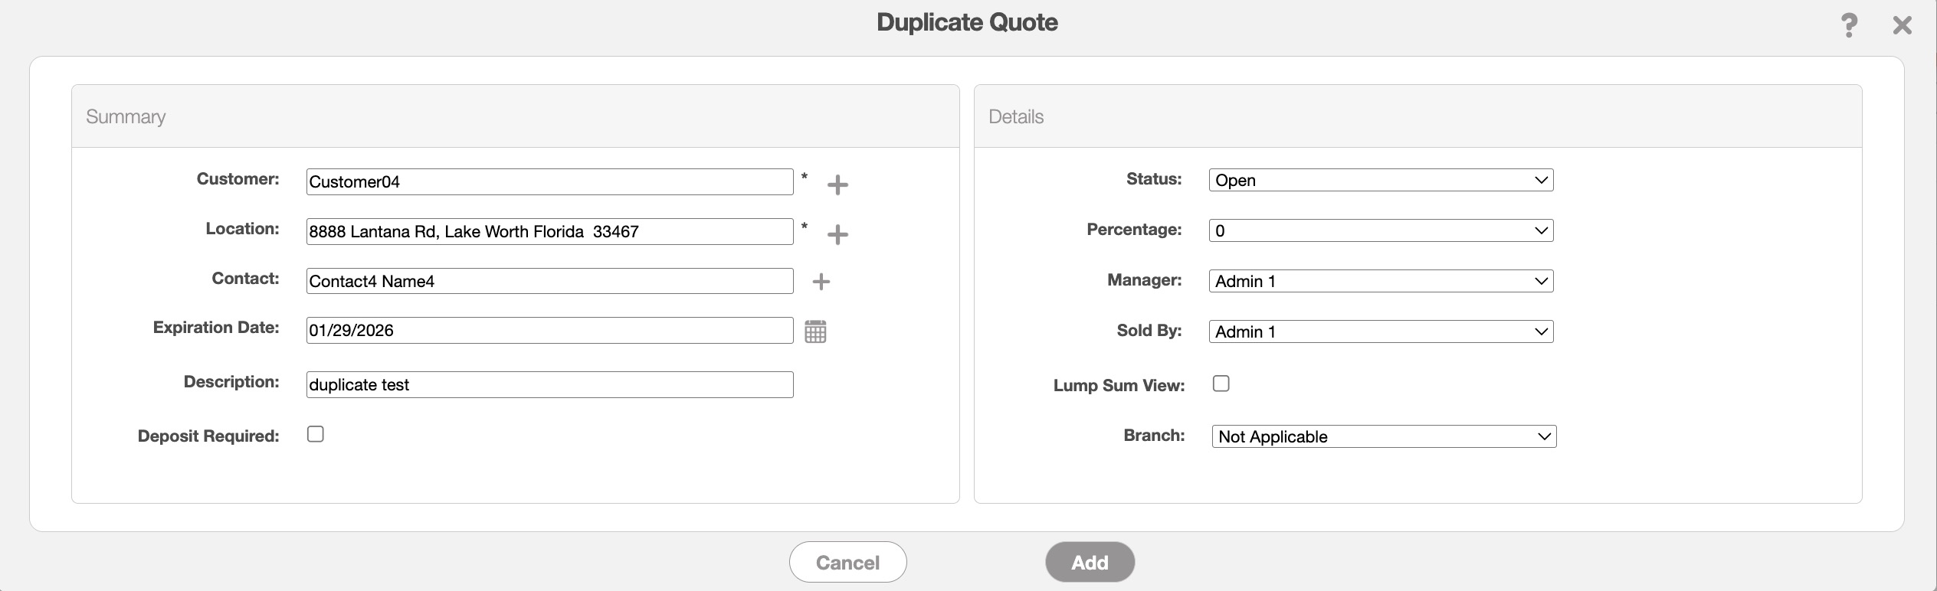Screen dimensions: 1937x591
Task: Add new contact with plus icon
Action: click(x=821, y=282)
